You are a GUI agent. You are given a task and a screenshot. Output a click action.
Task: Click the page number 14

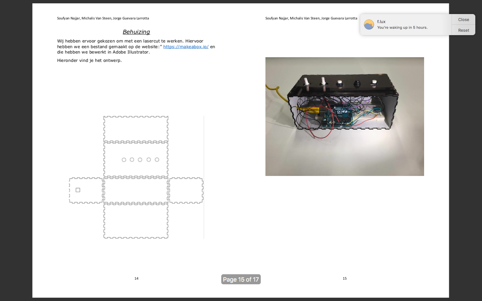(x=136, y=278)
